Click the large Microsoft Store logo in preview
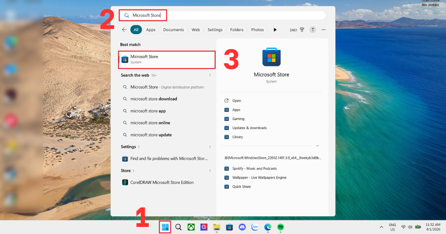 click(x=271, y=57)
